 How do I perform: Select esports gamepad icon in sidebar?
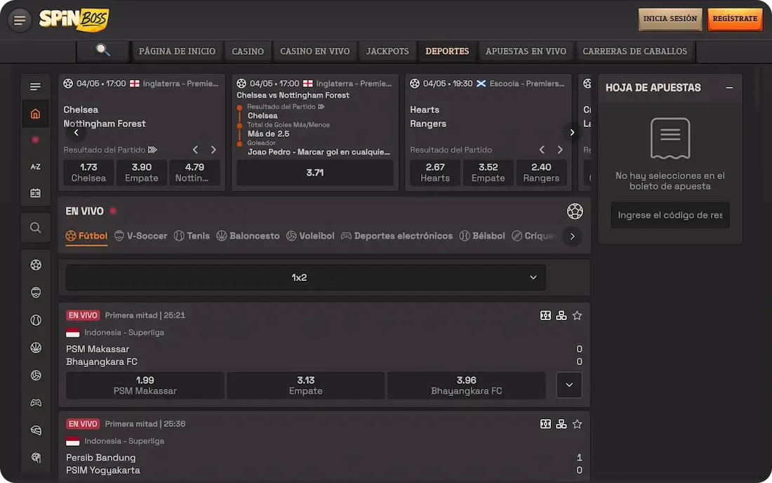coord(36,403)
